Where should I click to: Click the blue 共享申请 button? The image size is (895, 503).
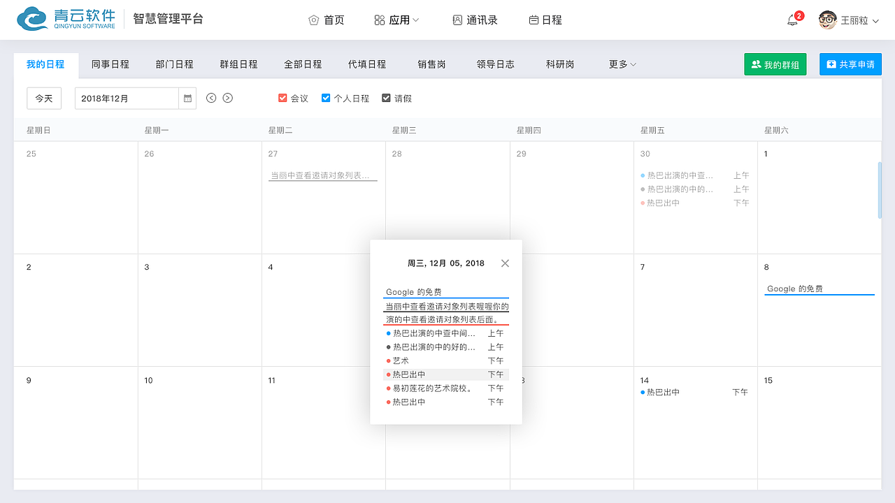(x=850, y=64)
